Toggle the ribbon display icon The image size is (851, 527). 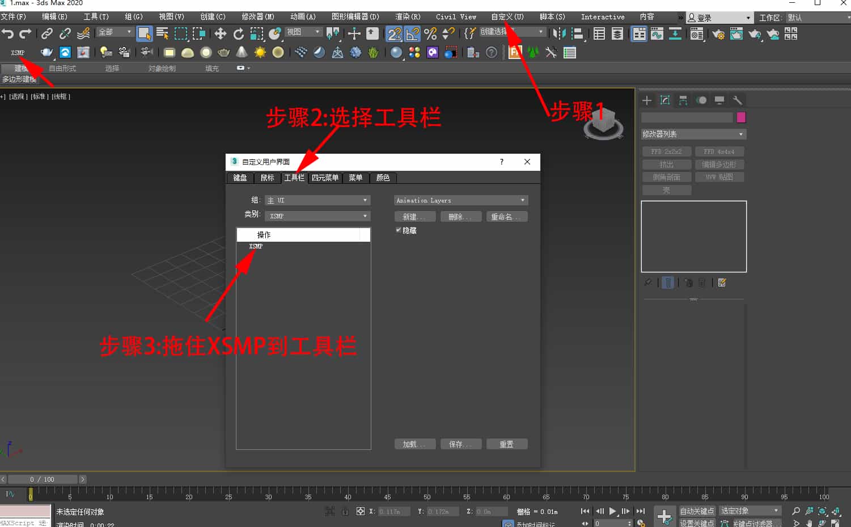[639, 34]
